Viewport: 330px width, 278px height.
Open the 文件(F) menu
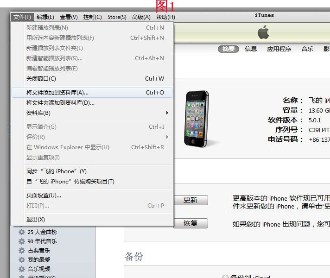click(22, 17)
